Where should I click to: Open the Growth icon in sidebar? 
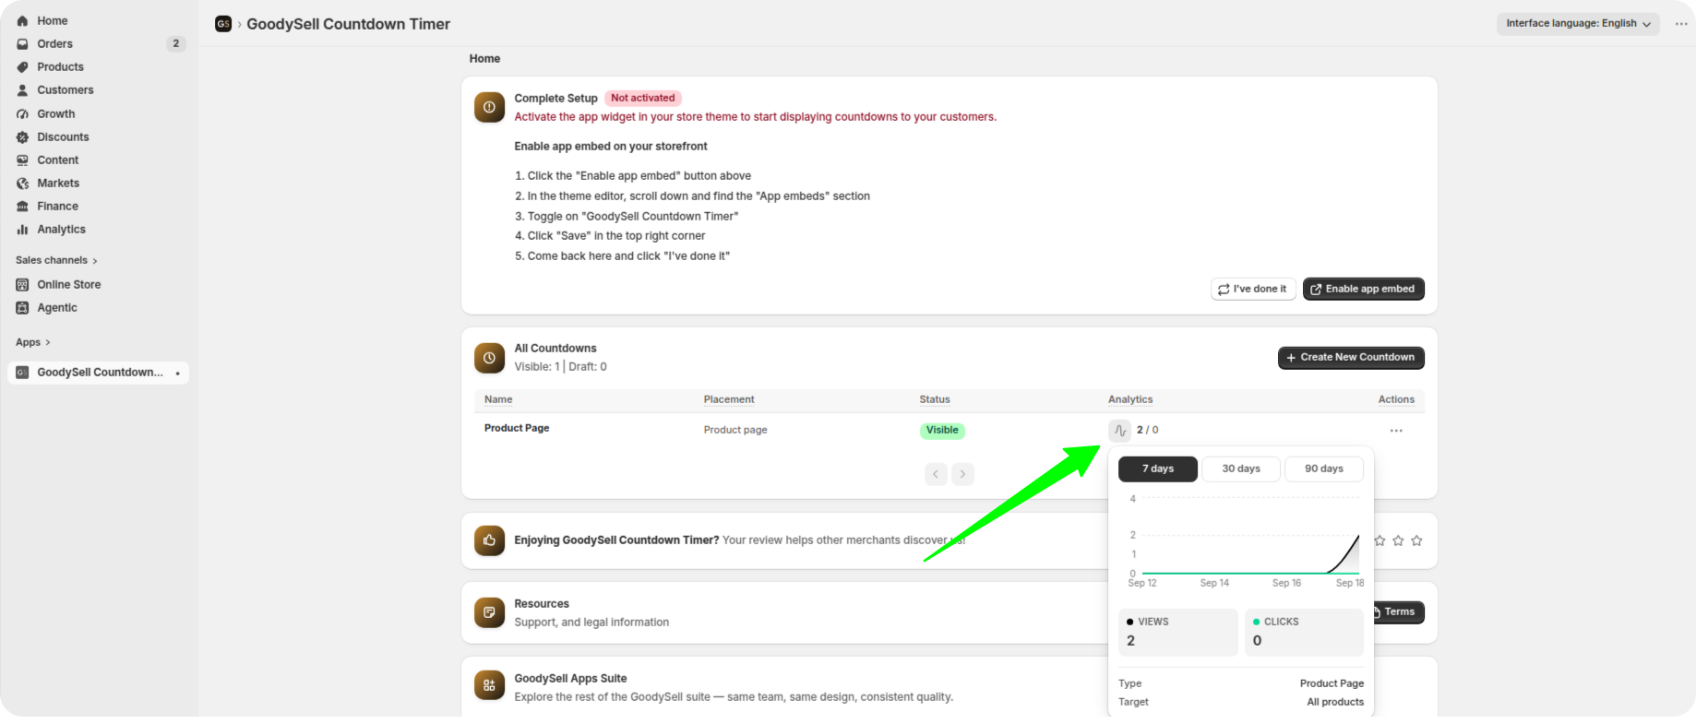point(23,113)
